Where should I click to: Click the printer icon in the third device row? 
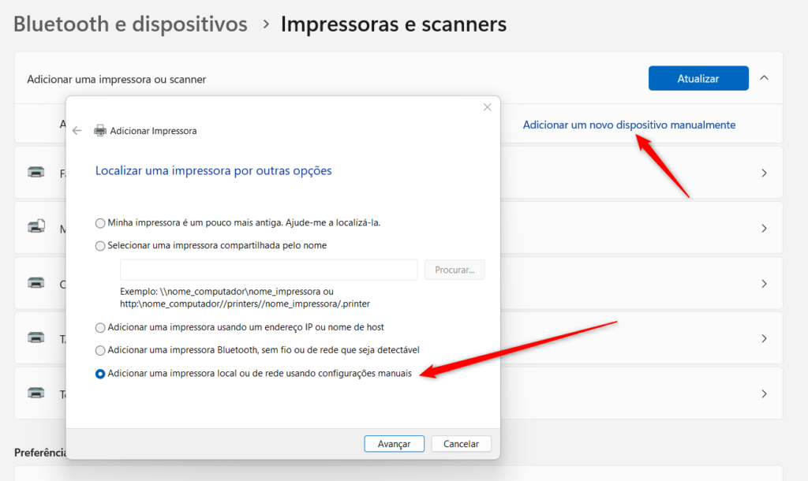[x=36, y=283]
